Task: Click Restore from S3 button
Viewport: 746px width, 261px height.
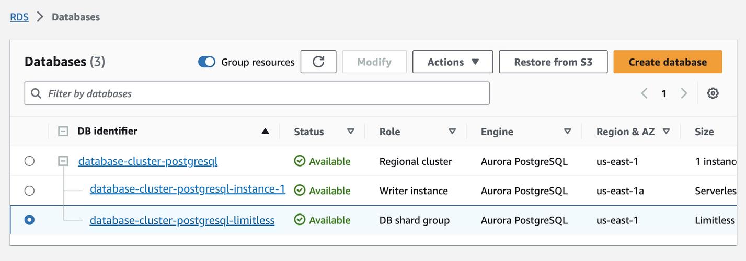Action: [x=553, y=62]
